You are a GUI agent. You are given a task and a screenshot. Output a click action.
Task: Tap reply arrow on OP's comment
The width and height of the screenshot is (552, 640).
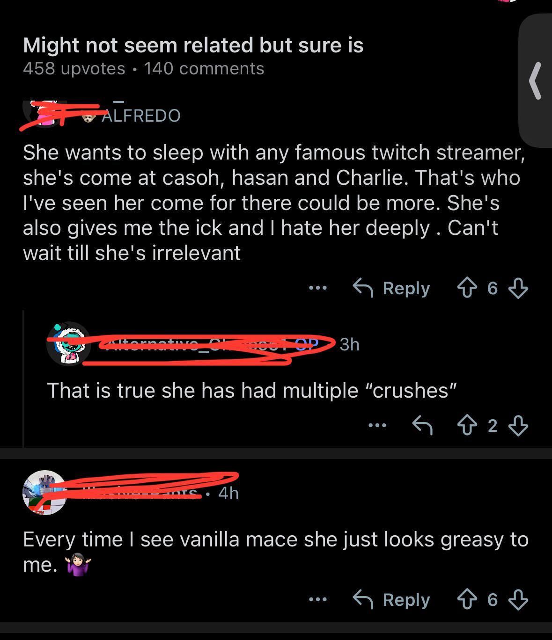422,426
